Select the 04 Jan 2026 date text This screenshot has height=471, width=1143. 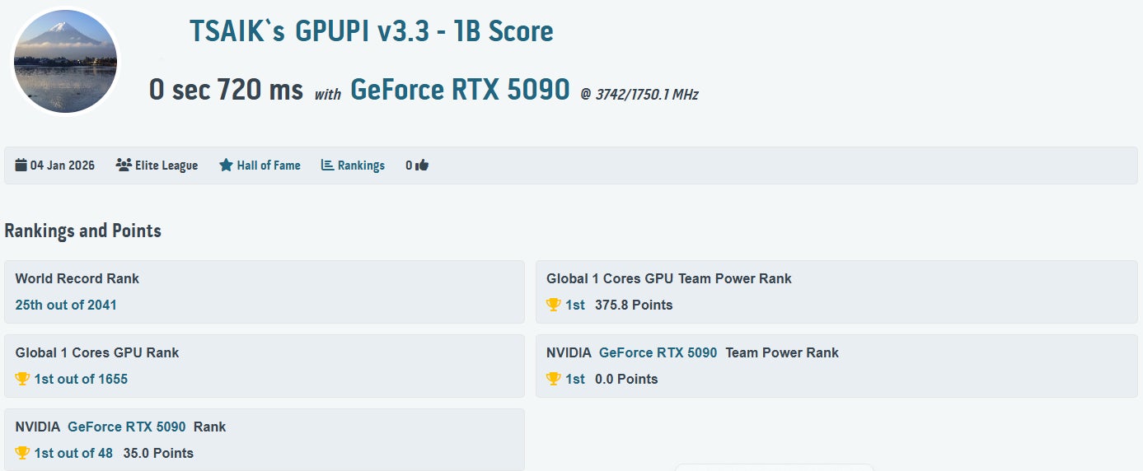click(63, 166)
